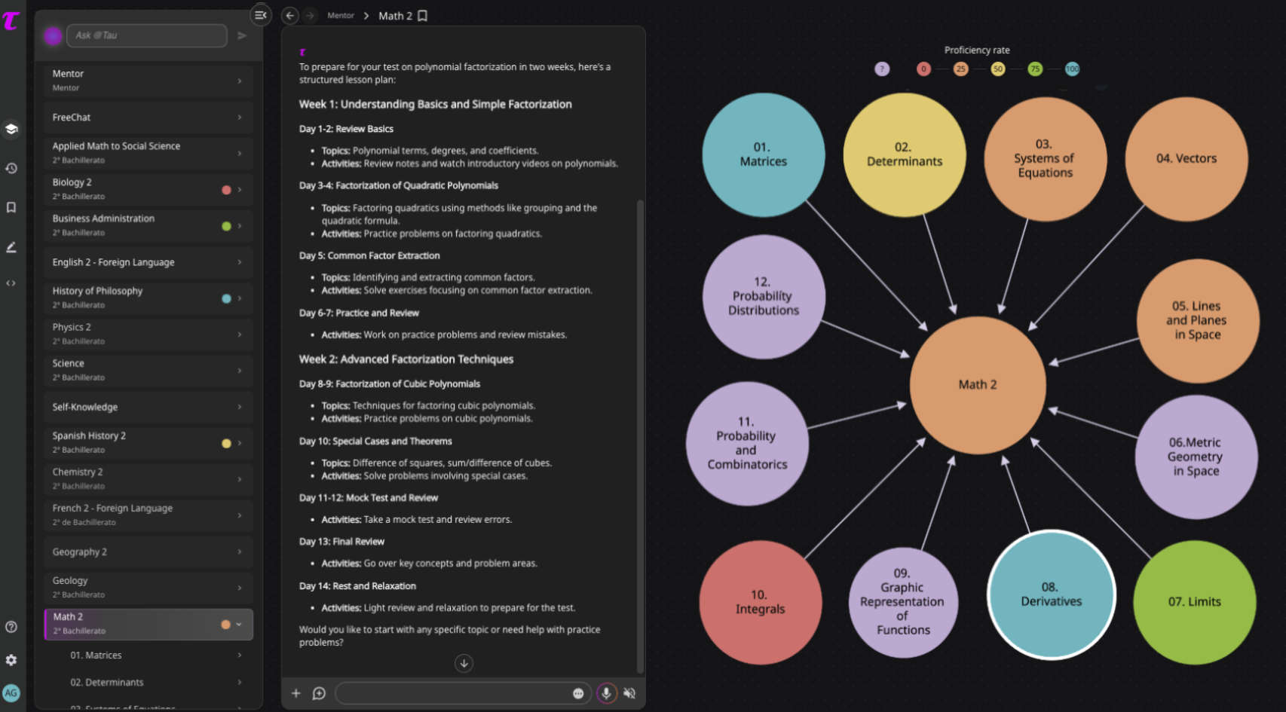Select the 10. Integrals graph node

761,602
